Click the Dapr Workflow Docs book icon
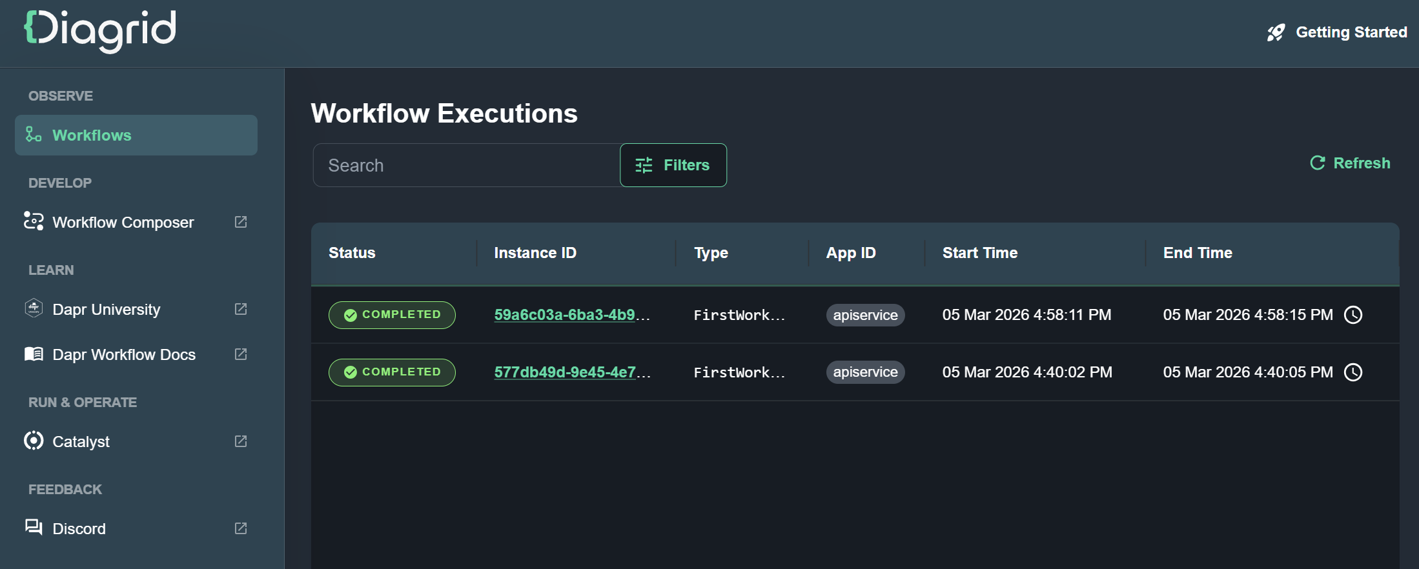 click(x=34, y=354)
